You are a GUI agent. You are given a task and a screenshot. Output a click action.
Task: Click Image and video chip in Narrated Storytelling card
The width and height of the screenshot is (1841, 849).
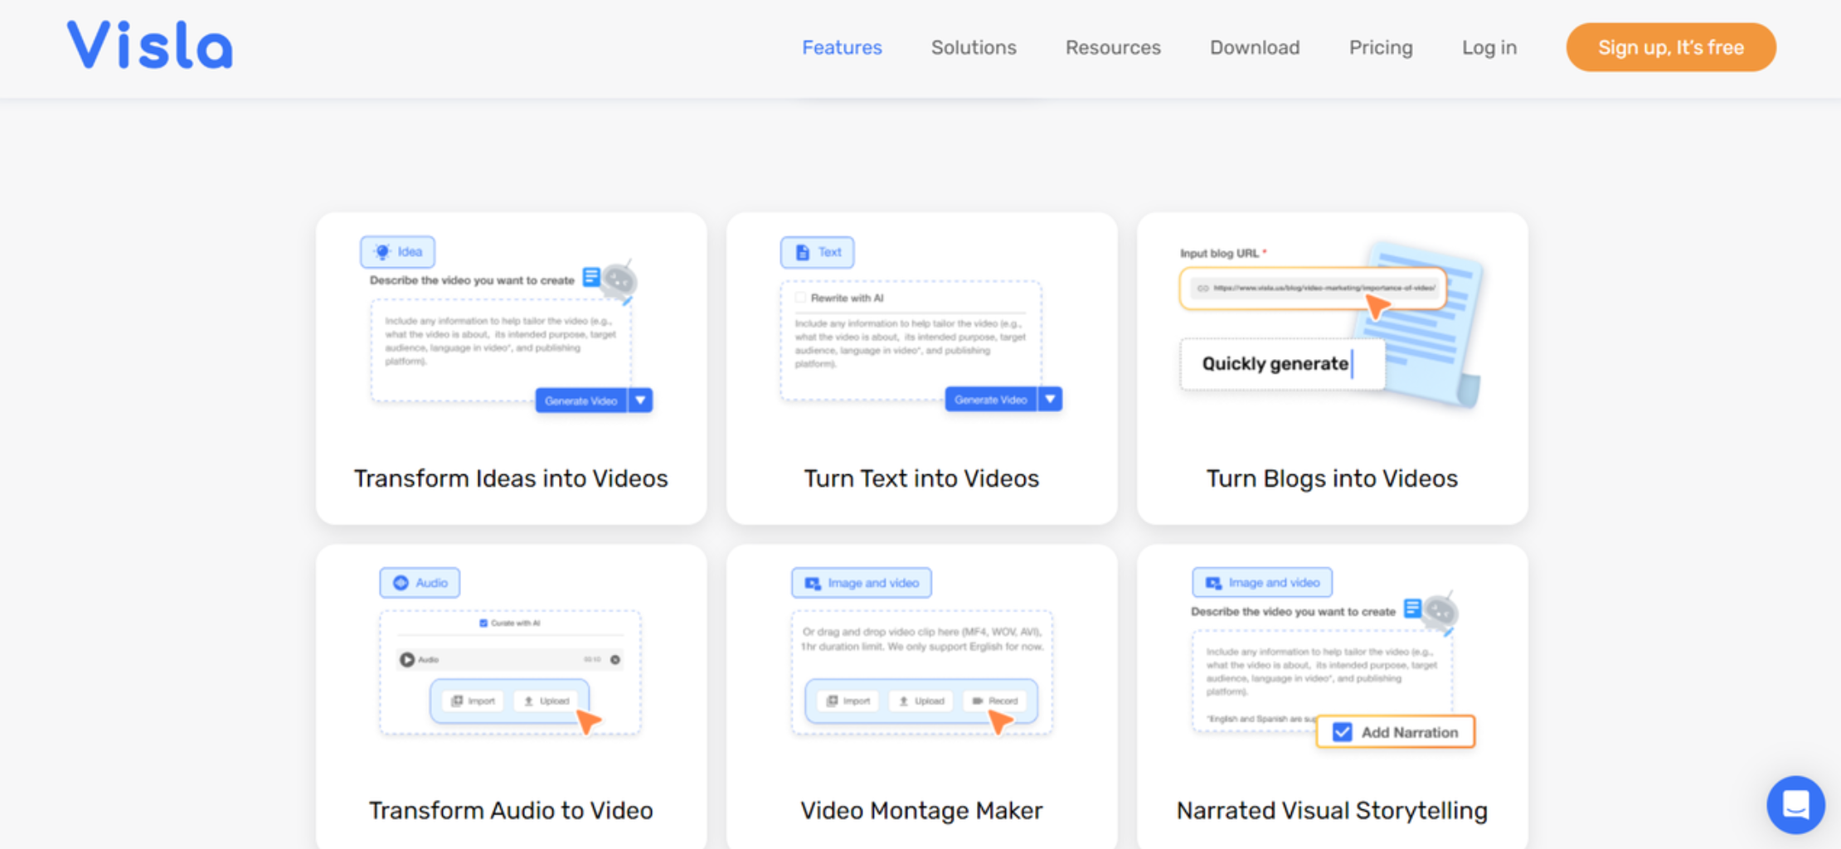tap(1262, 583)
